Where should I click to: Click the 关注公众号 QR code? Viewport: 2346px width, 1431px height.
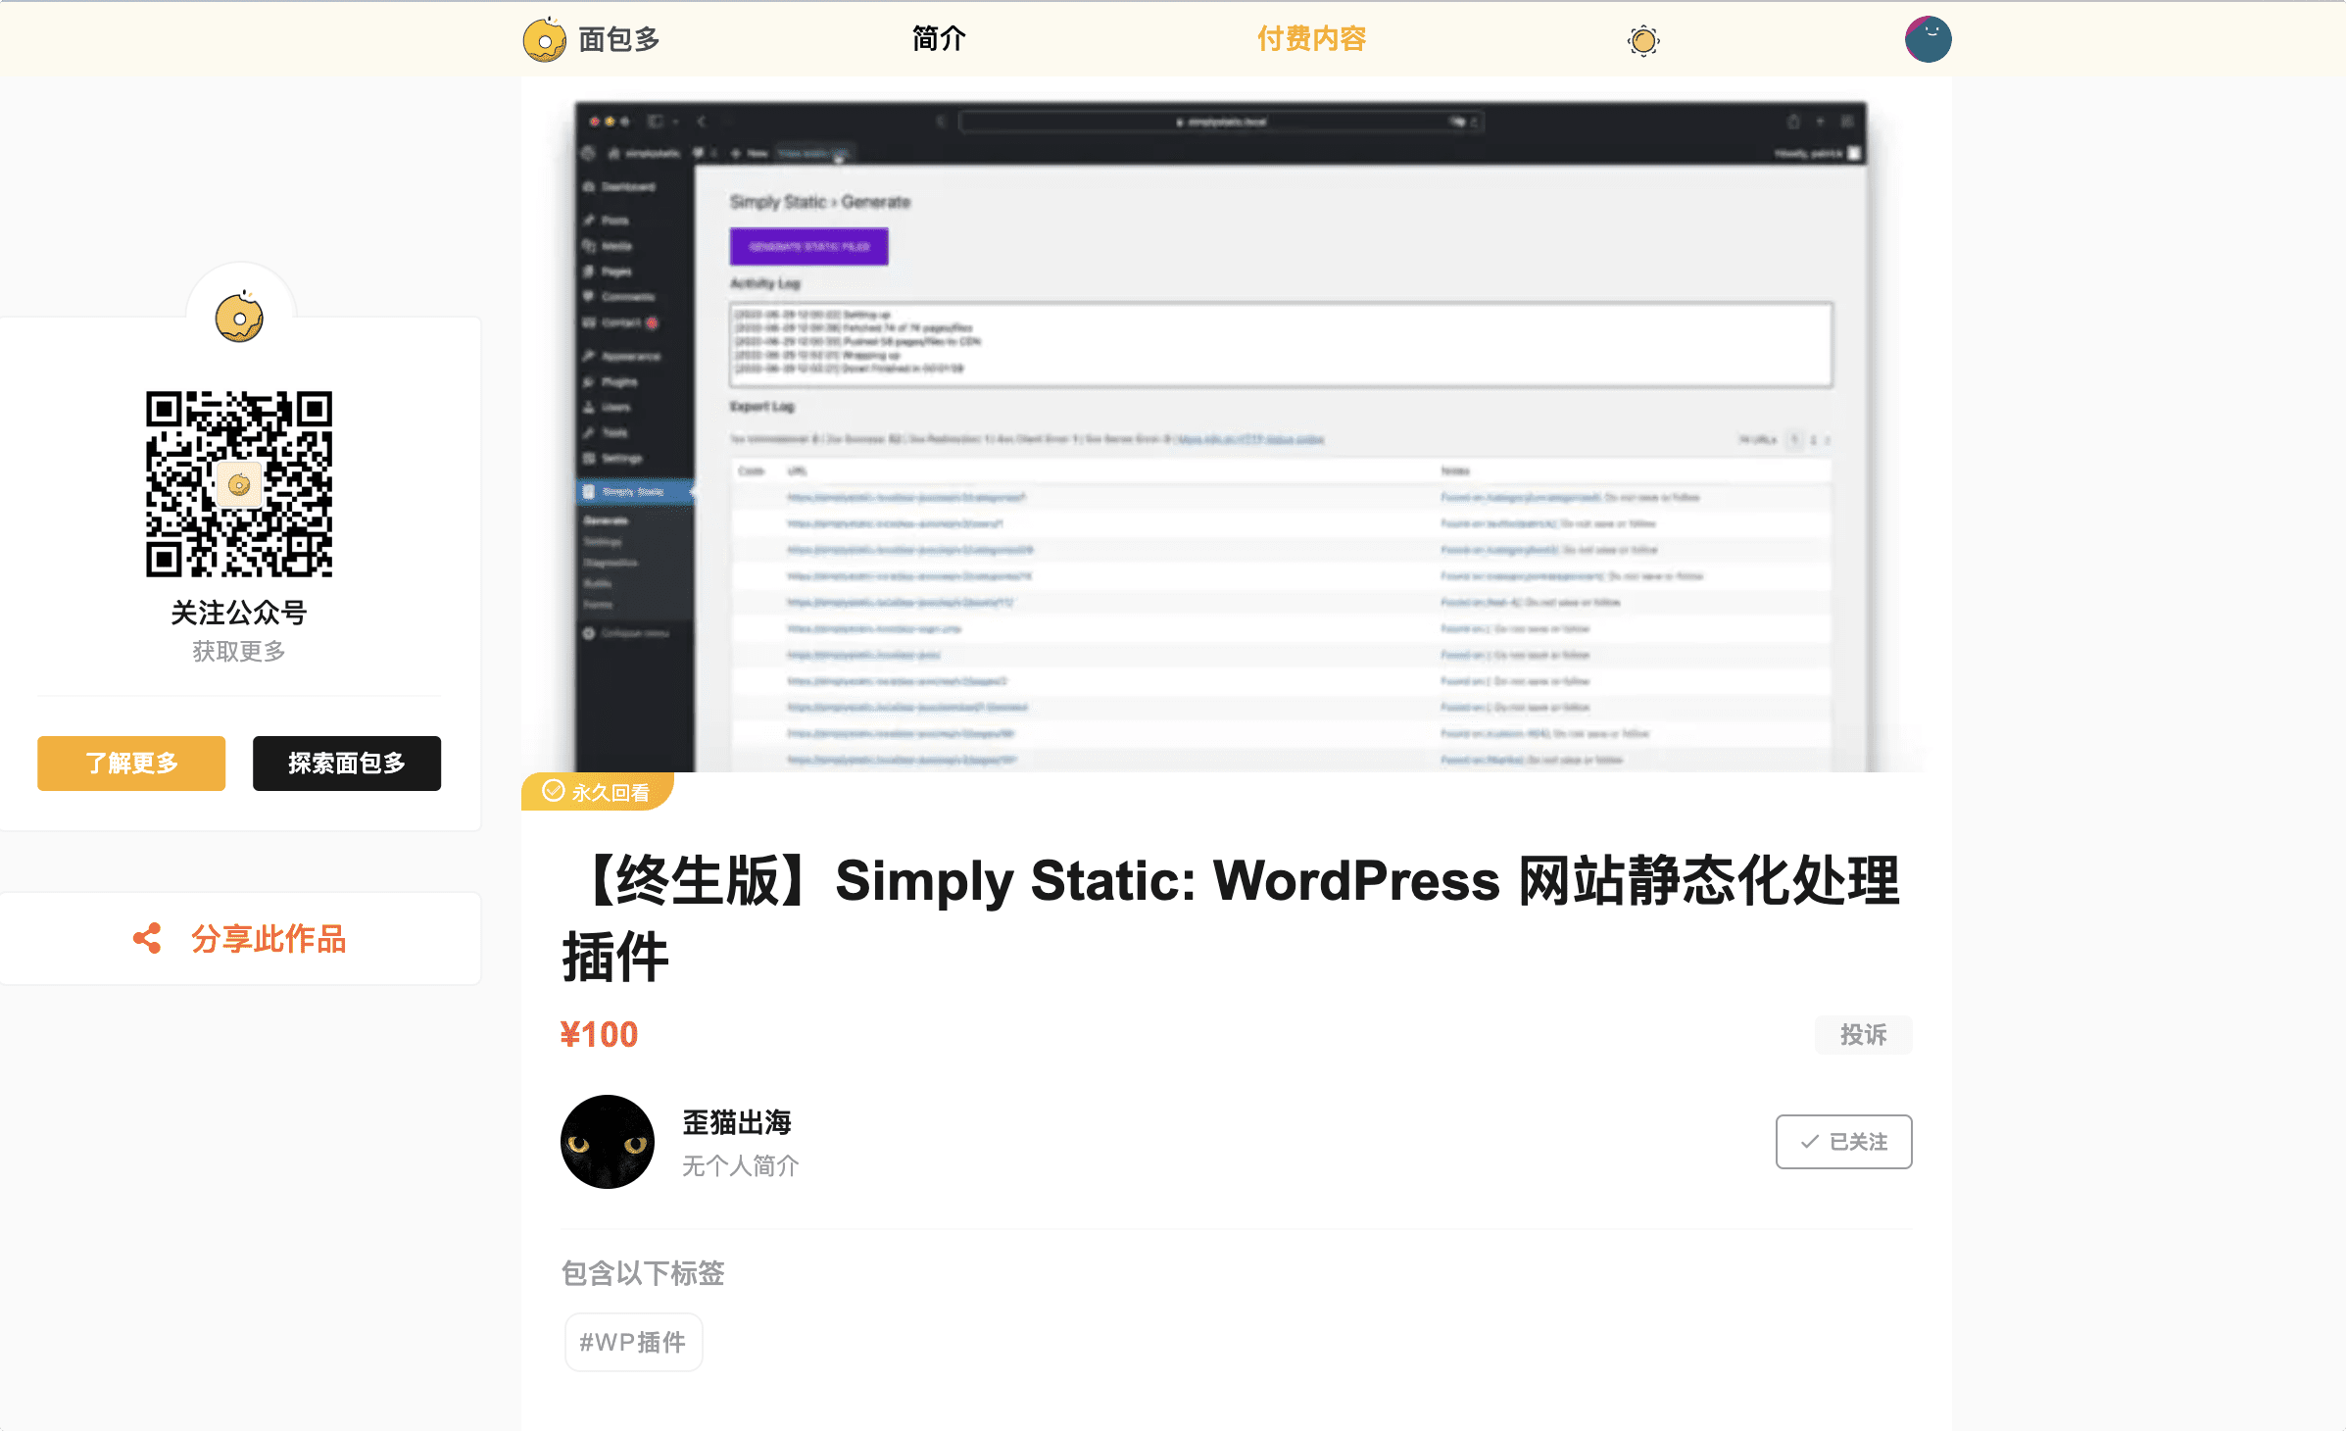coord(239,484)
